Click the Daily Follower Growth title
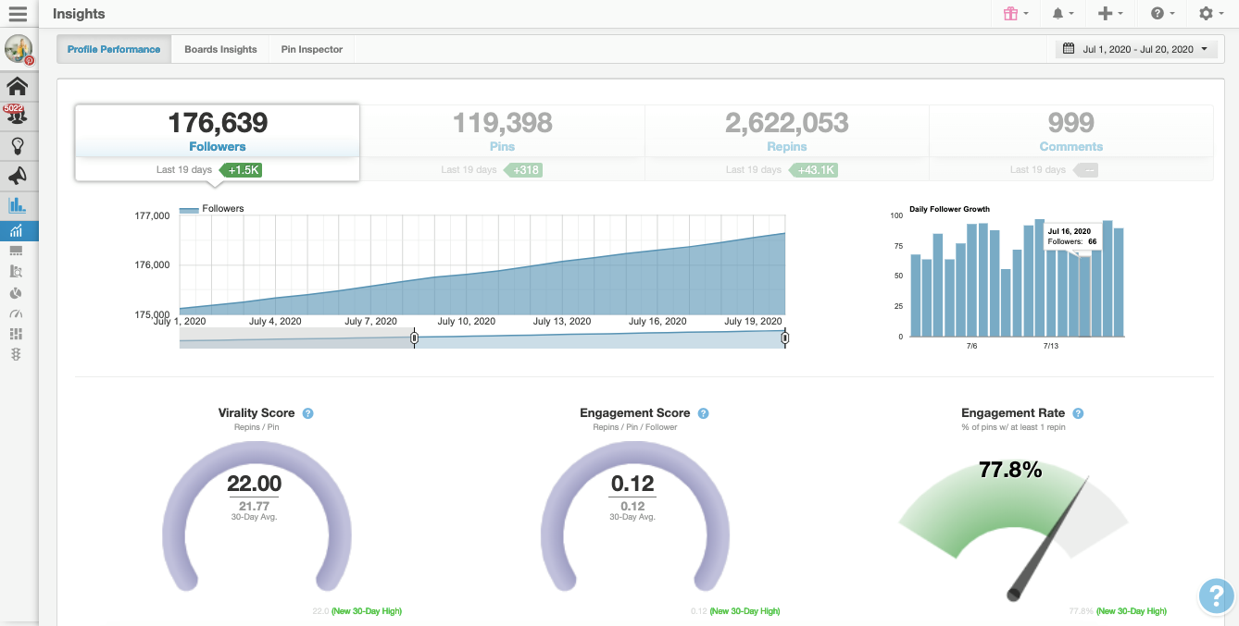 coord(949,209)
